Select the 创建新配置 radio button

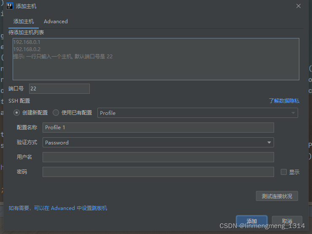(16, 113)
